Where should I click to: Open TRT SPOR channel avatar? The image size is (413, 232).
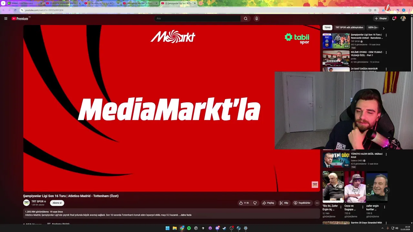(x=26, y=203)
